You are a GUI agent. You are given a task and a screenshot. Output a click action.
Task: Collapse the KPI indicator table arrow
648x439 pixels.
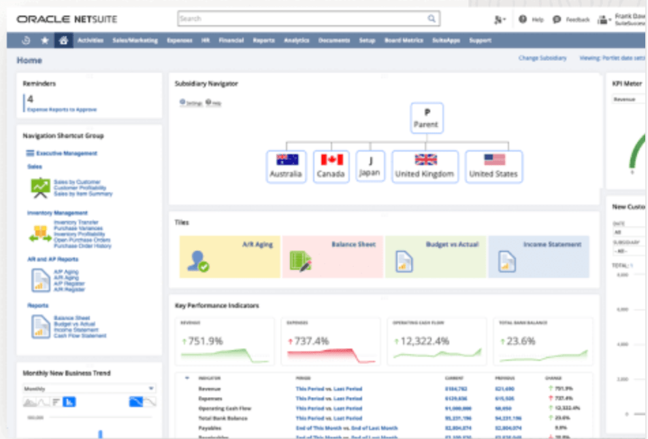pyautogui.click(x=187, y=378)
